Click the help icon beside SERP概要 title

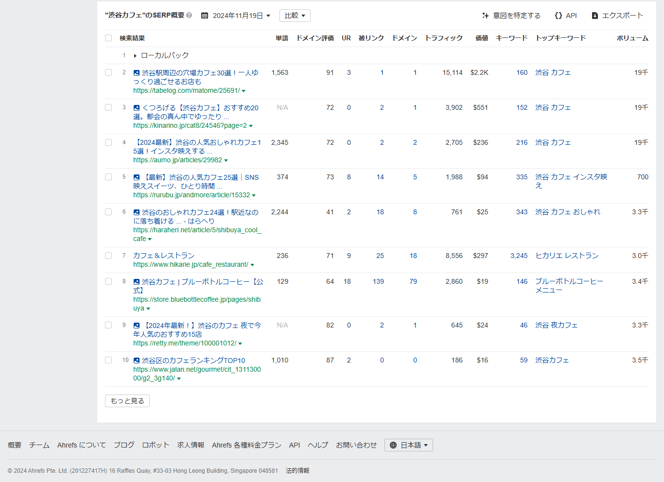click(x=189, y=16)
